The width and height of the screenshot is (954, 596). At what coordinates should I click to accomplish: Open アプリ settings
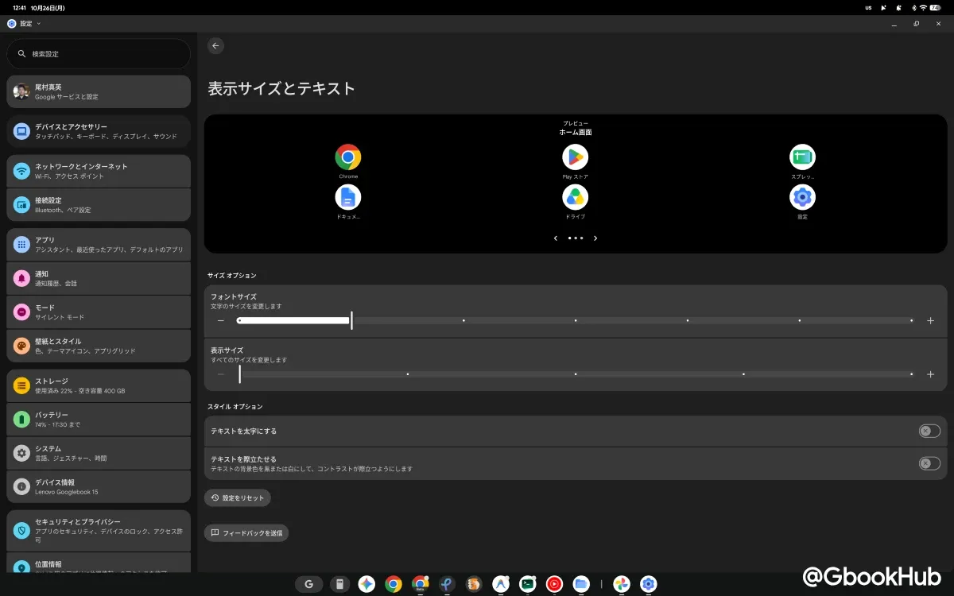pos(99,245)
